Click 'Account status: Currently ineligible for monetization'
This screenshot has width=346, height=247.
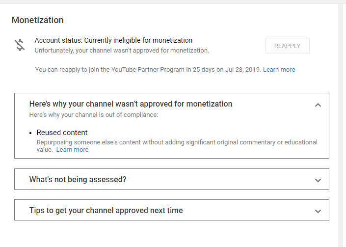(x=113, y=40)
